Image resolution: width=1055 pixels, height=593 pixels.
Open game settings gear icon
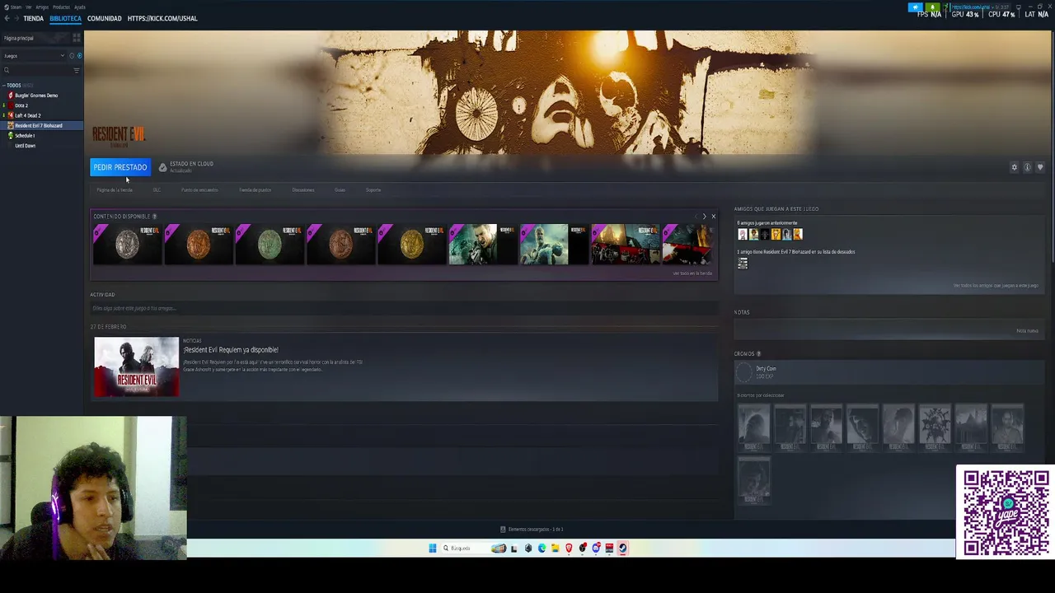tap(1015, 167)
